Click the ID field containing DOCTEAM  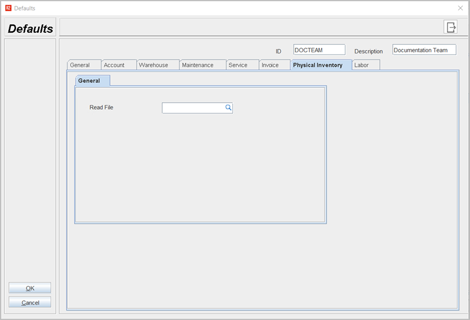pyautogui.click(x=319, y=50)
